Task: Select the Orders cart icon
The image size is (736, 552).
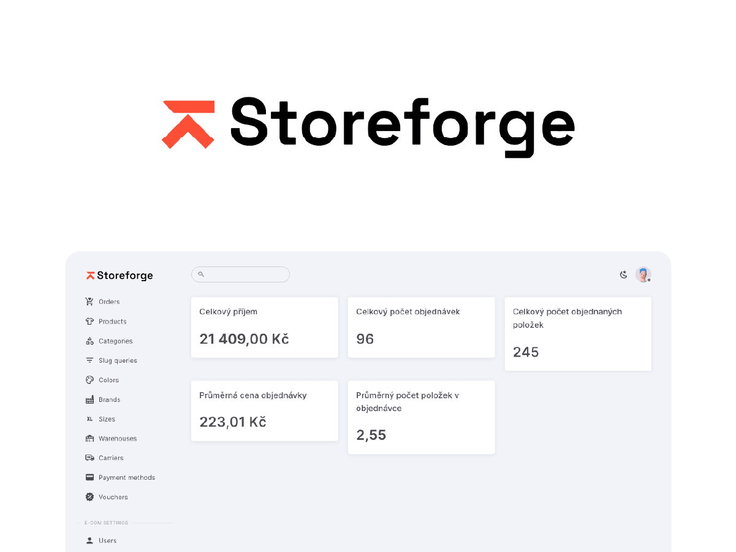Action: (x=88, y=301)
